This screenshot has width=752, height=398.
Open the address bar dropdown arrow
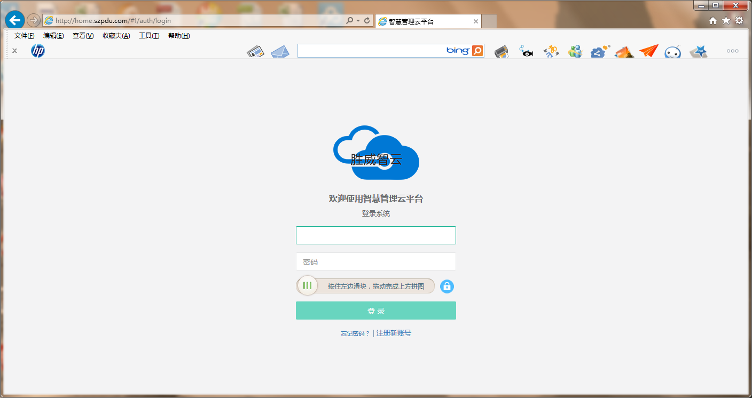pos(358,21)
